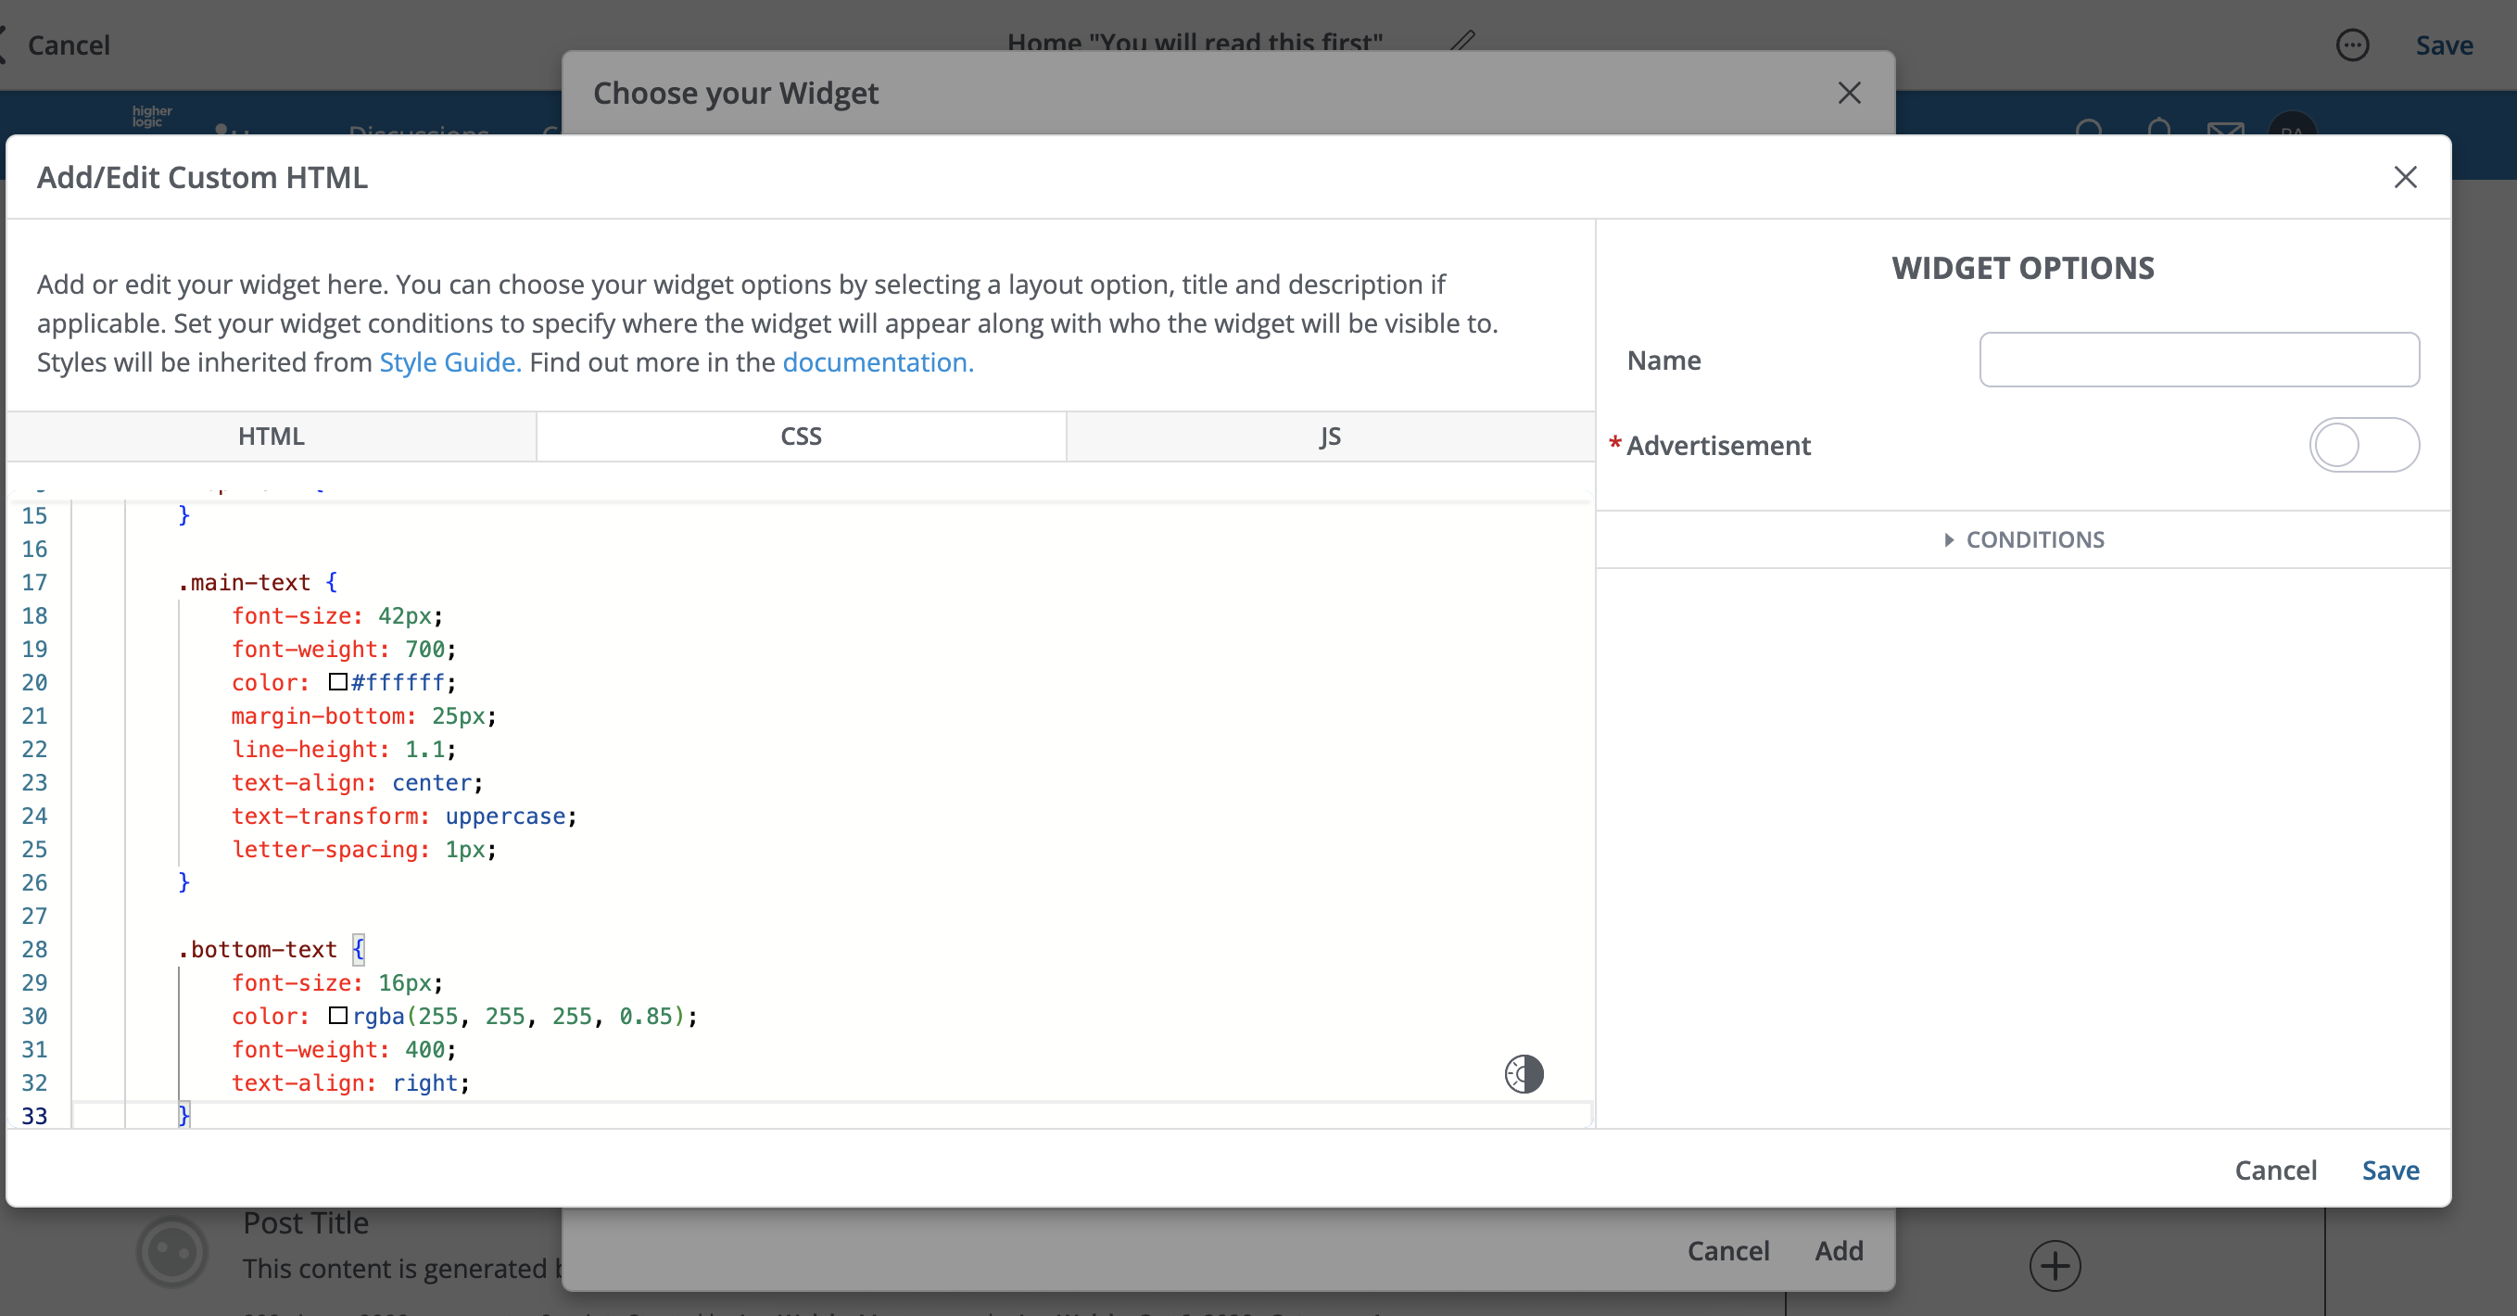
Task: Toggle the editor dark/light theme icon
Action: coord(1524,1074)
